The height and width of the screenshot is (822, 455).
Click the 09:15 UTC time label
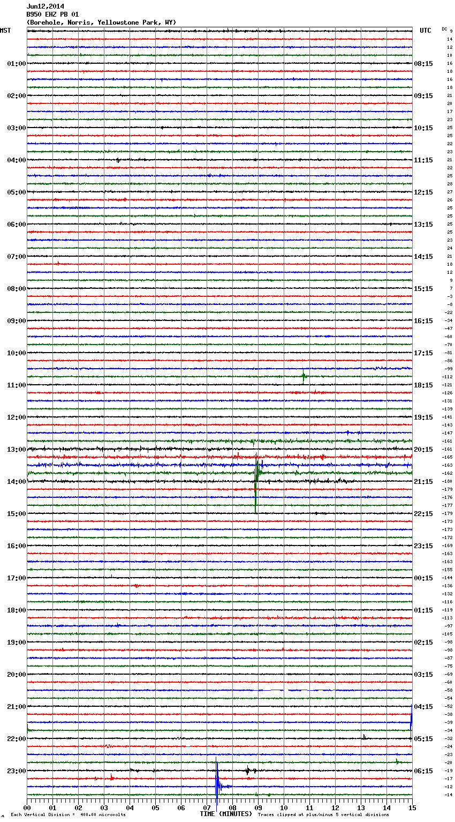click(x=423, y=96)
